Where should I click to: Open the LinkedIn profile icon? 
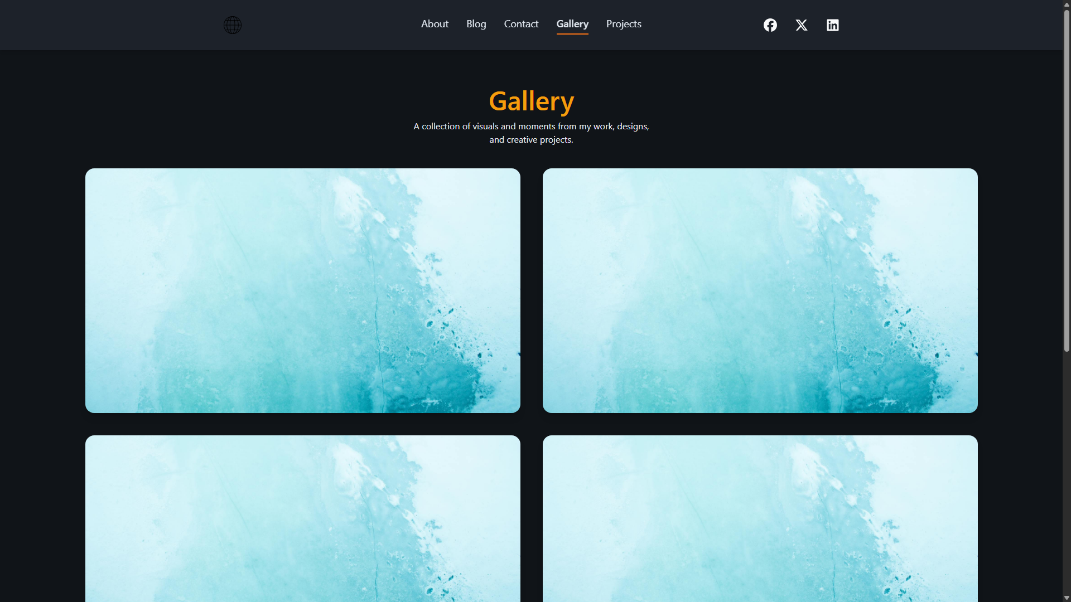(x=832, y=25)
